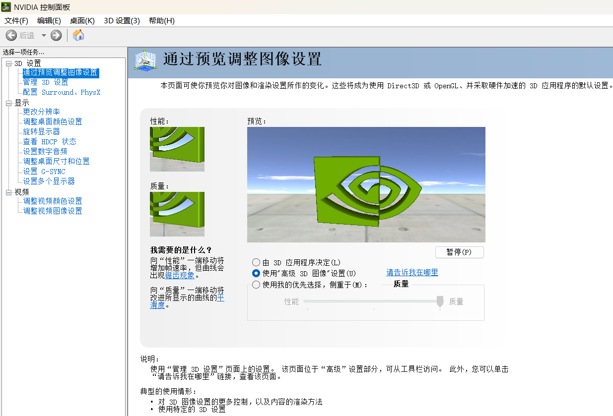This screenshot has height=416, width=613.
Task: Select 使用我的优先选择 radio option
Action: pos(256,285)
